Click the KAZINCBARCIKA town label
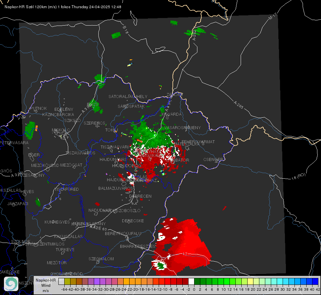The width and height of the screenshot is (321, 295). pyautogui.click(x=58, y=114)
